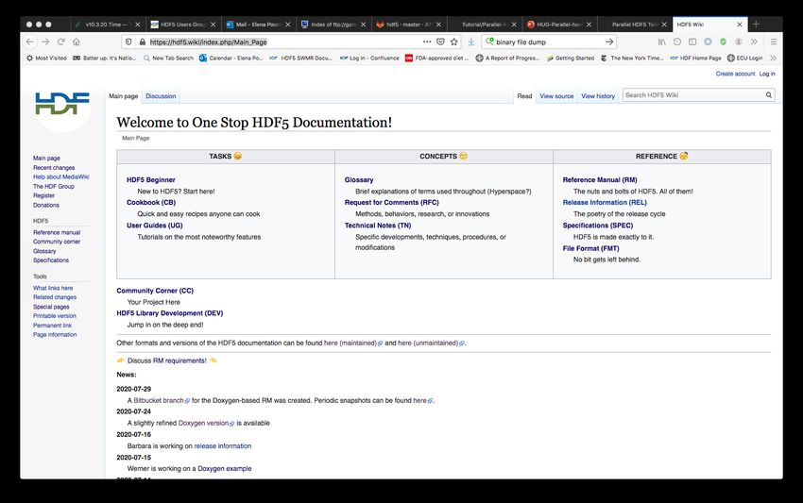The height and width of the screenshot is (503, 803).
Task: Open the Community Corner (CC) link
Action: coord(155,291)
